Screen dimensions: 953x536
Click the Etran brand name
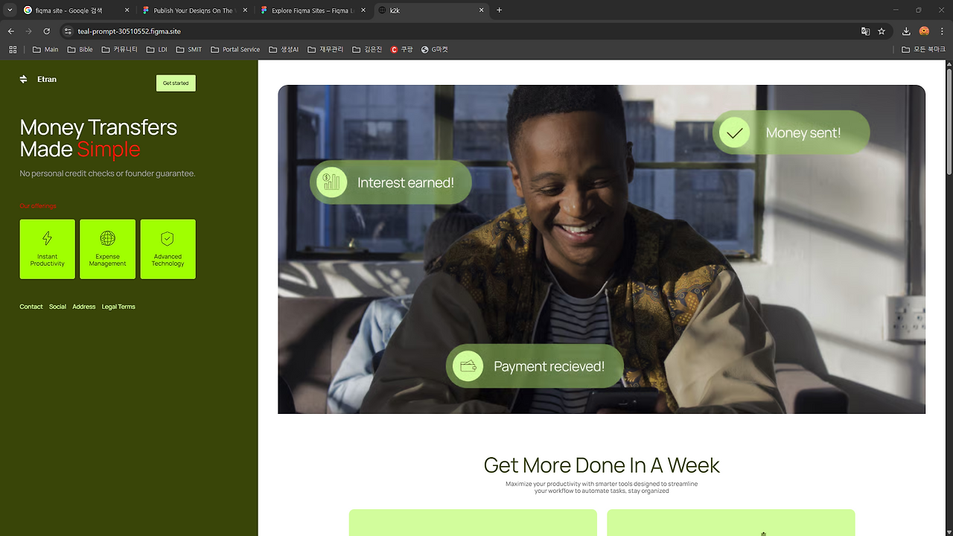[x=47, y=79]
